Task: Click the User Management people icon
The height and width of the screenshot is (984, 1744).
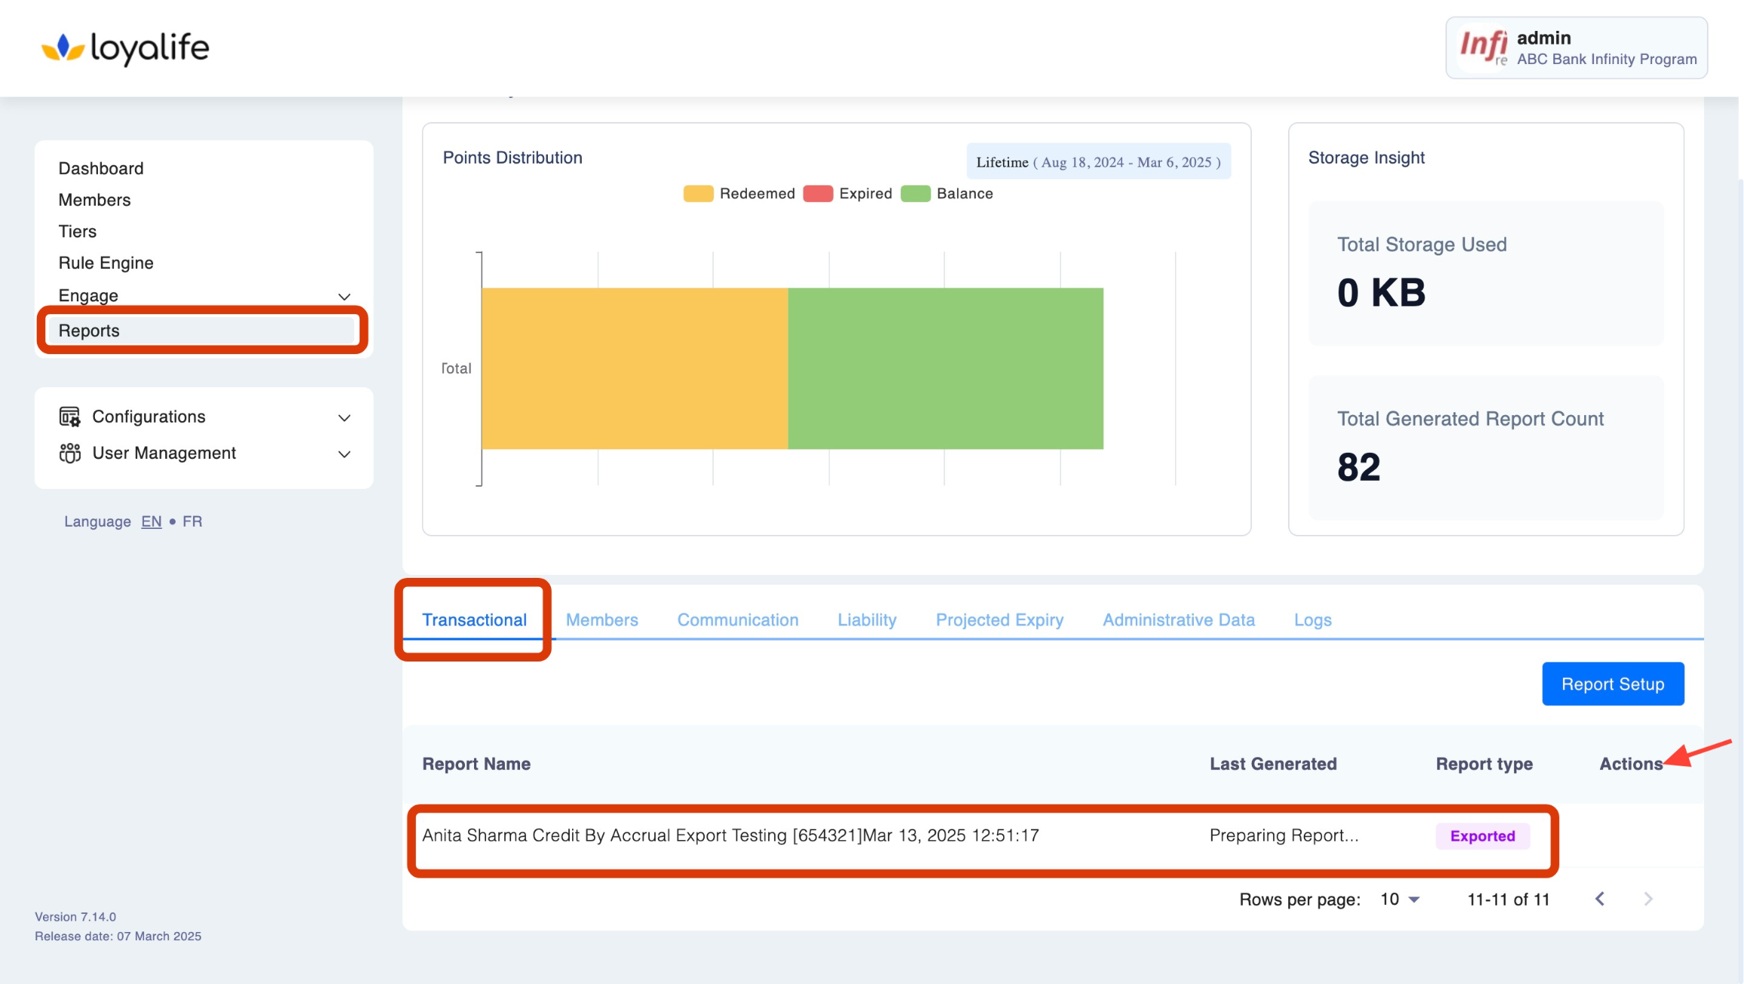Action: [x=69, y=453]
